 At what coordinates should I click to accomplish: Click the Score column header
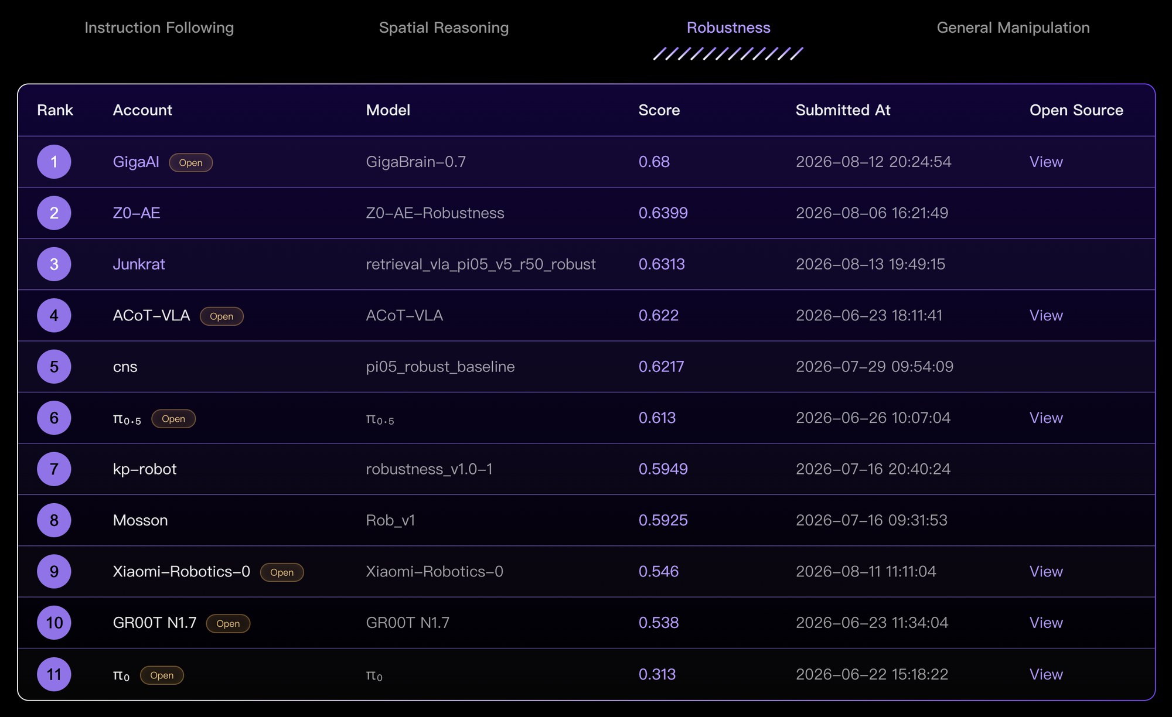(659, 110)
